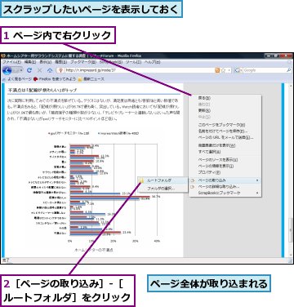Open よく見るページ bookmark toolbar item
The height and width of the screenshot is (307, 294).
click(x=17, y=79)
